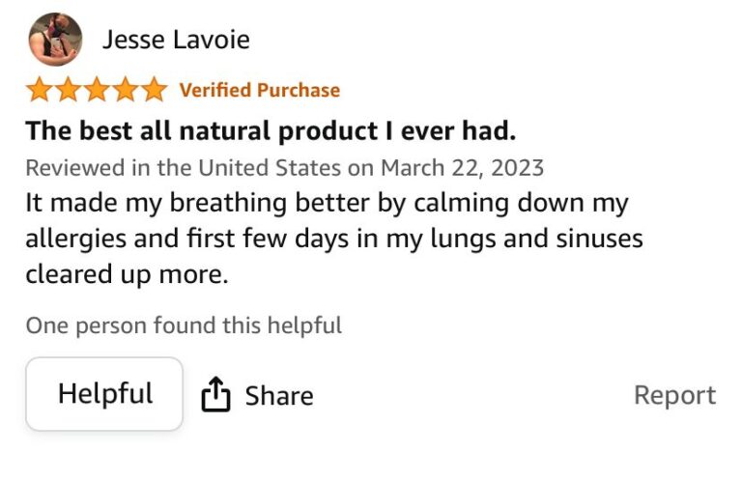Click the fourth rating star

point(126,90)
